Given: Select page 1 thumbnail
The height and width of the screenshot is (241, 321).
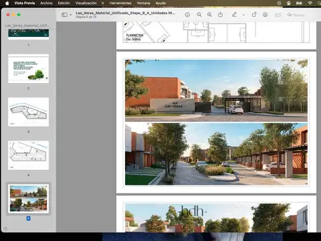Looking at the screenshot, I should click(x=29, y=34).
